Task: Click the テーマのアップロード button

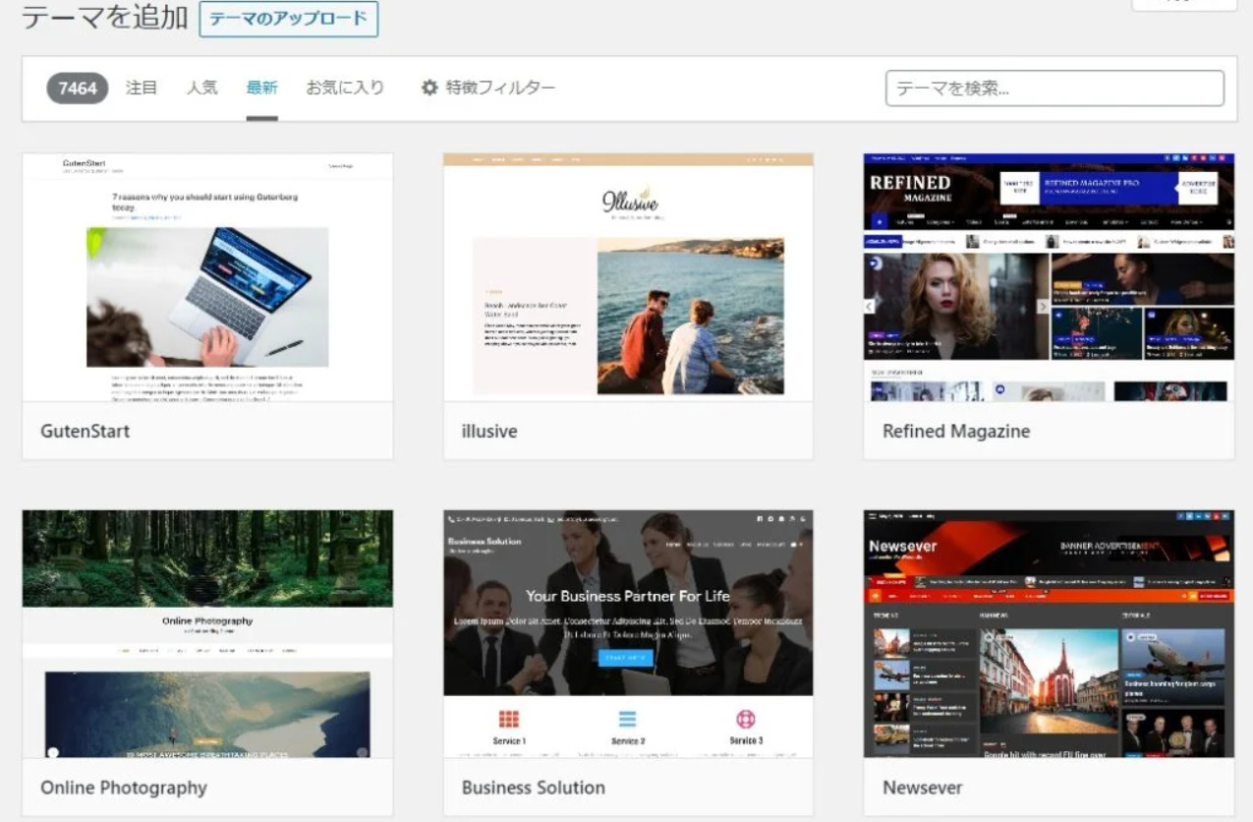Action: 288,19
